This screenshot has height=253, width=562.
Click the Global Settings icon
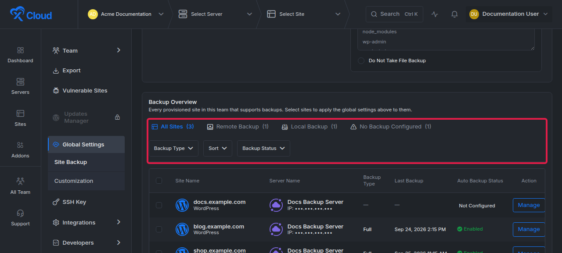click(x=56, y=145)
